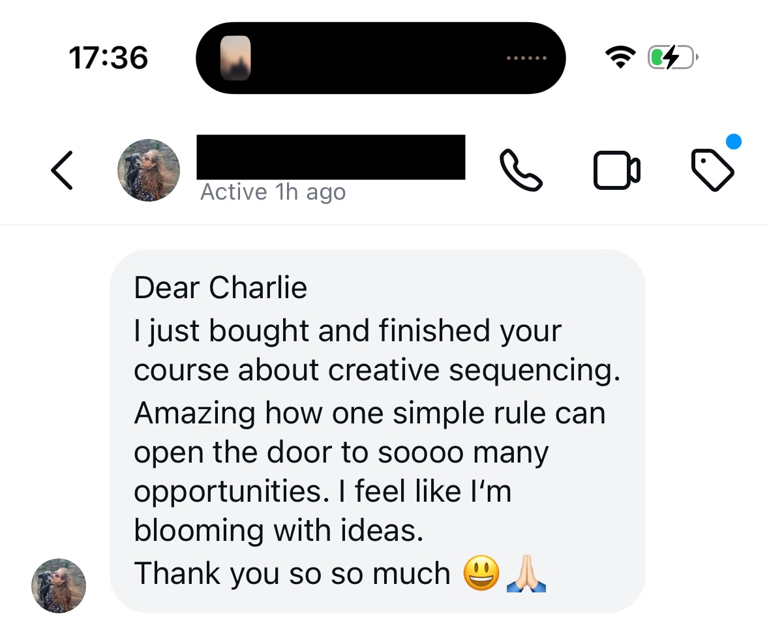Tap the redacted contact name in header
The height and width of the screenshot is (627, 769).
click(331, 157)
